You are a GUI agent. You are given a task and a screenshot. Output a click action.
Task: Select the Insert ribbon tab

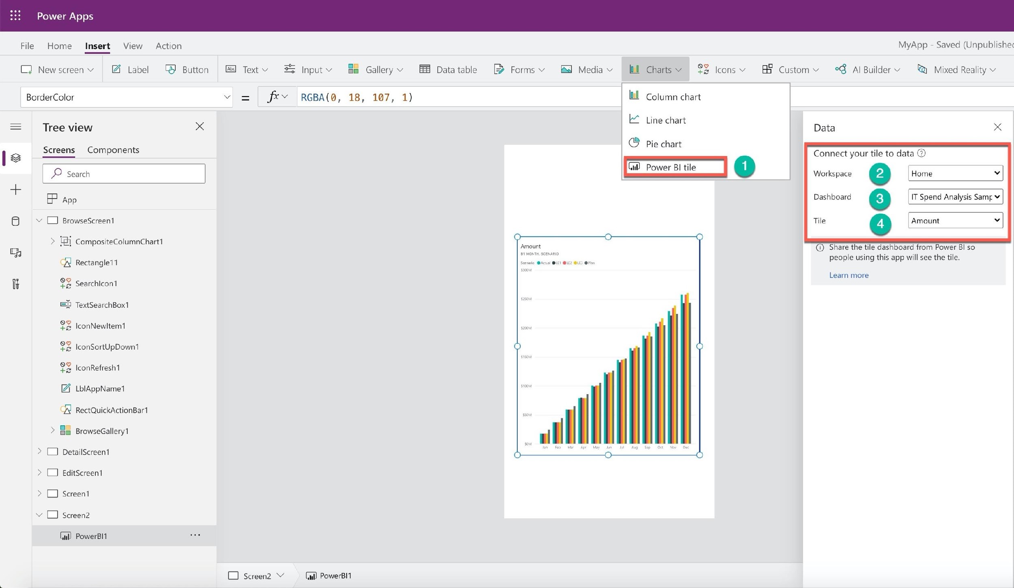pos(97,46)
